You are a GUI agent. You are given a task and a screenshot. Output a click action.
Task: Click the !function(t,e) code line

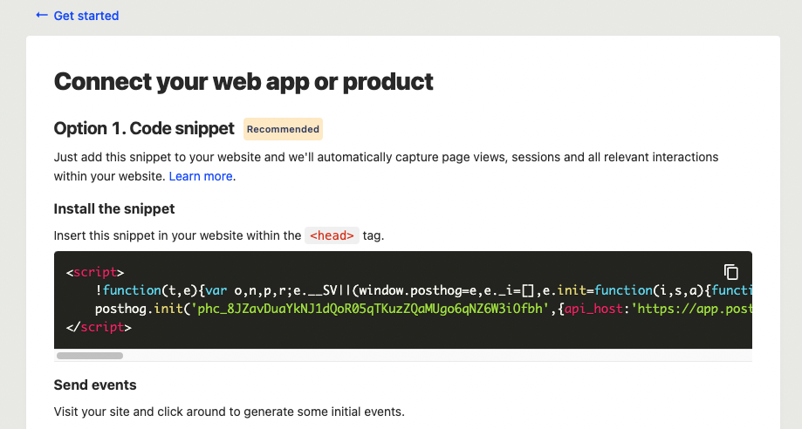(x=157, y=290)
